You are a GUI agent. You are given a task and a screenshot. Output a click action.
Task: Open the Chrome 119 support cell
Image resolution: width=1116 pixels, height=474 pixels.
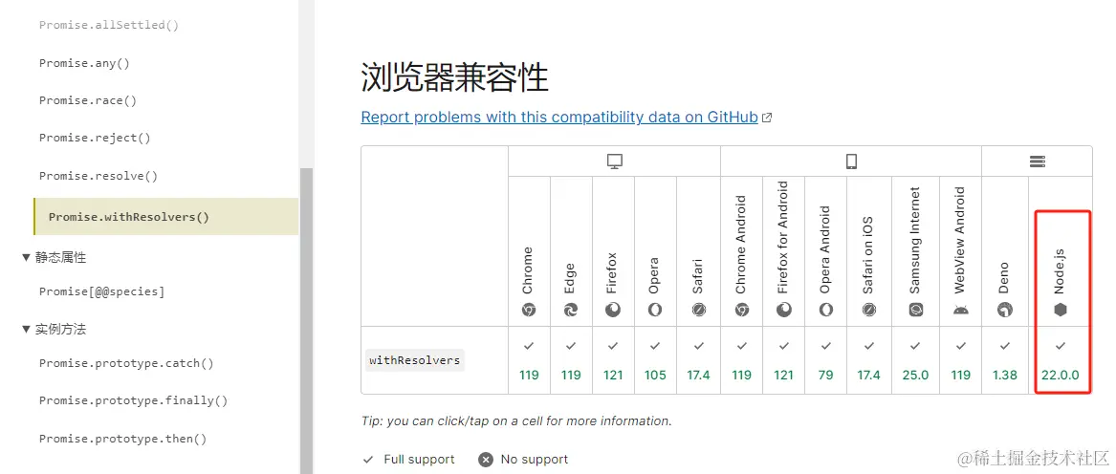[529, 360]
